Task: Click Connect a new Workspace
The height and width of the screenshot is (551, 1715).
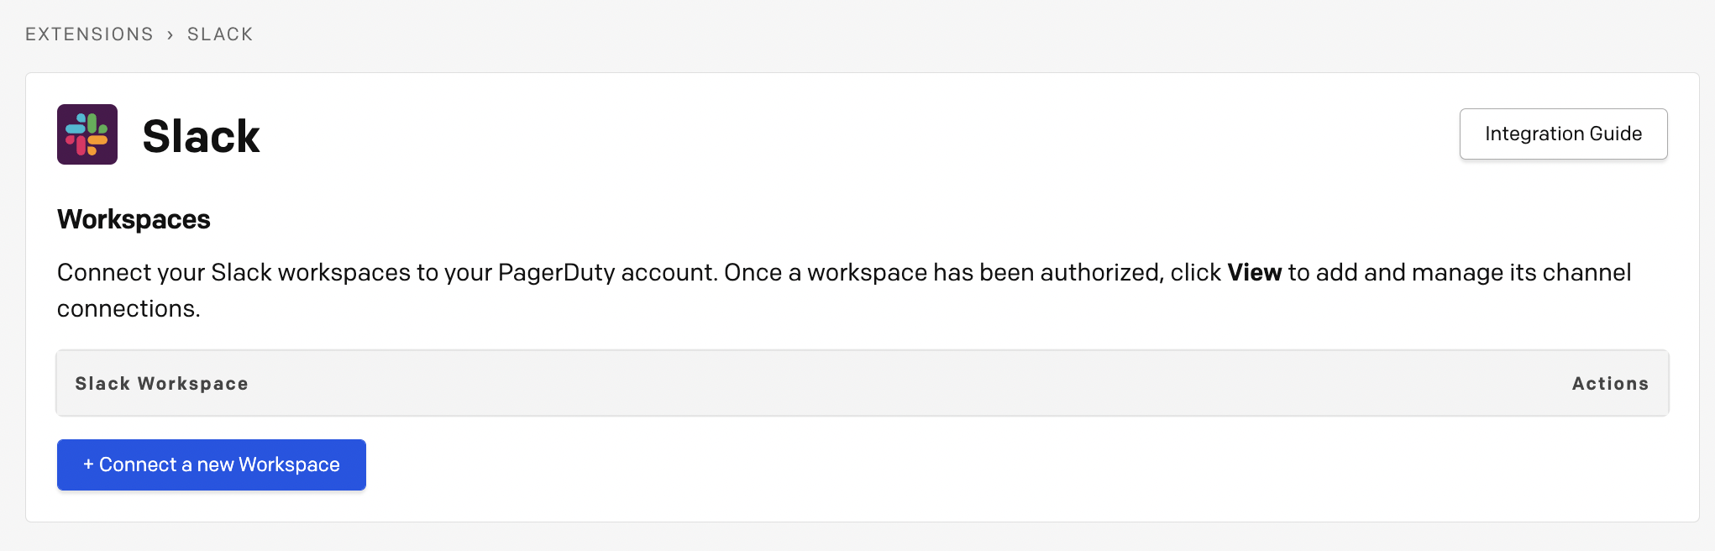Action: [x=211, y=464]
